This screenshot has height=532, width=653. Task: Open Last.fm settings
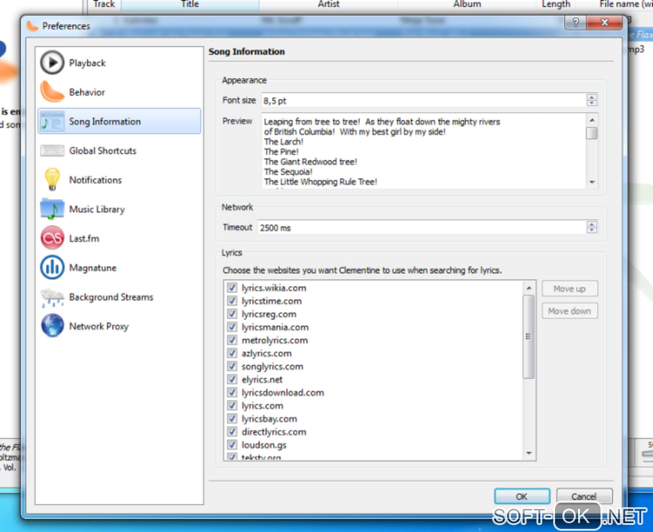(119, 238)
